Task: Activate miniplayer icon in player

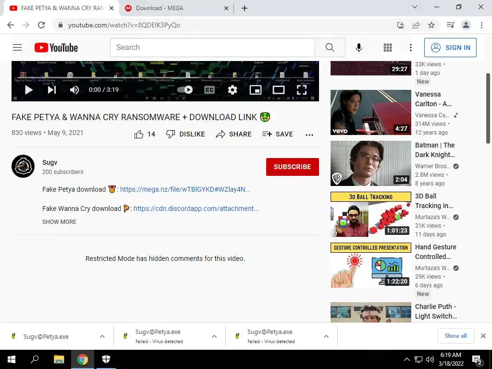Action: 256,90
